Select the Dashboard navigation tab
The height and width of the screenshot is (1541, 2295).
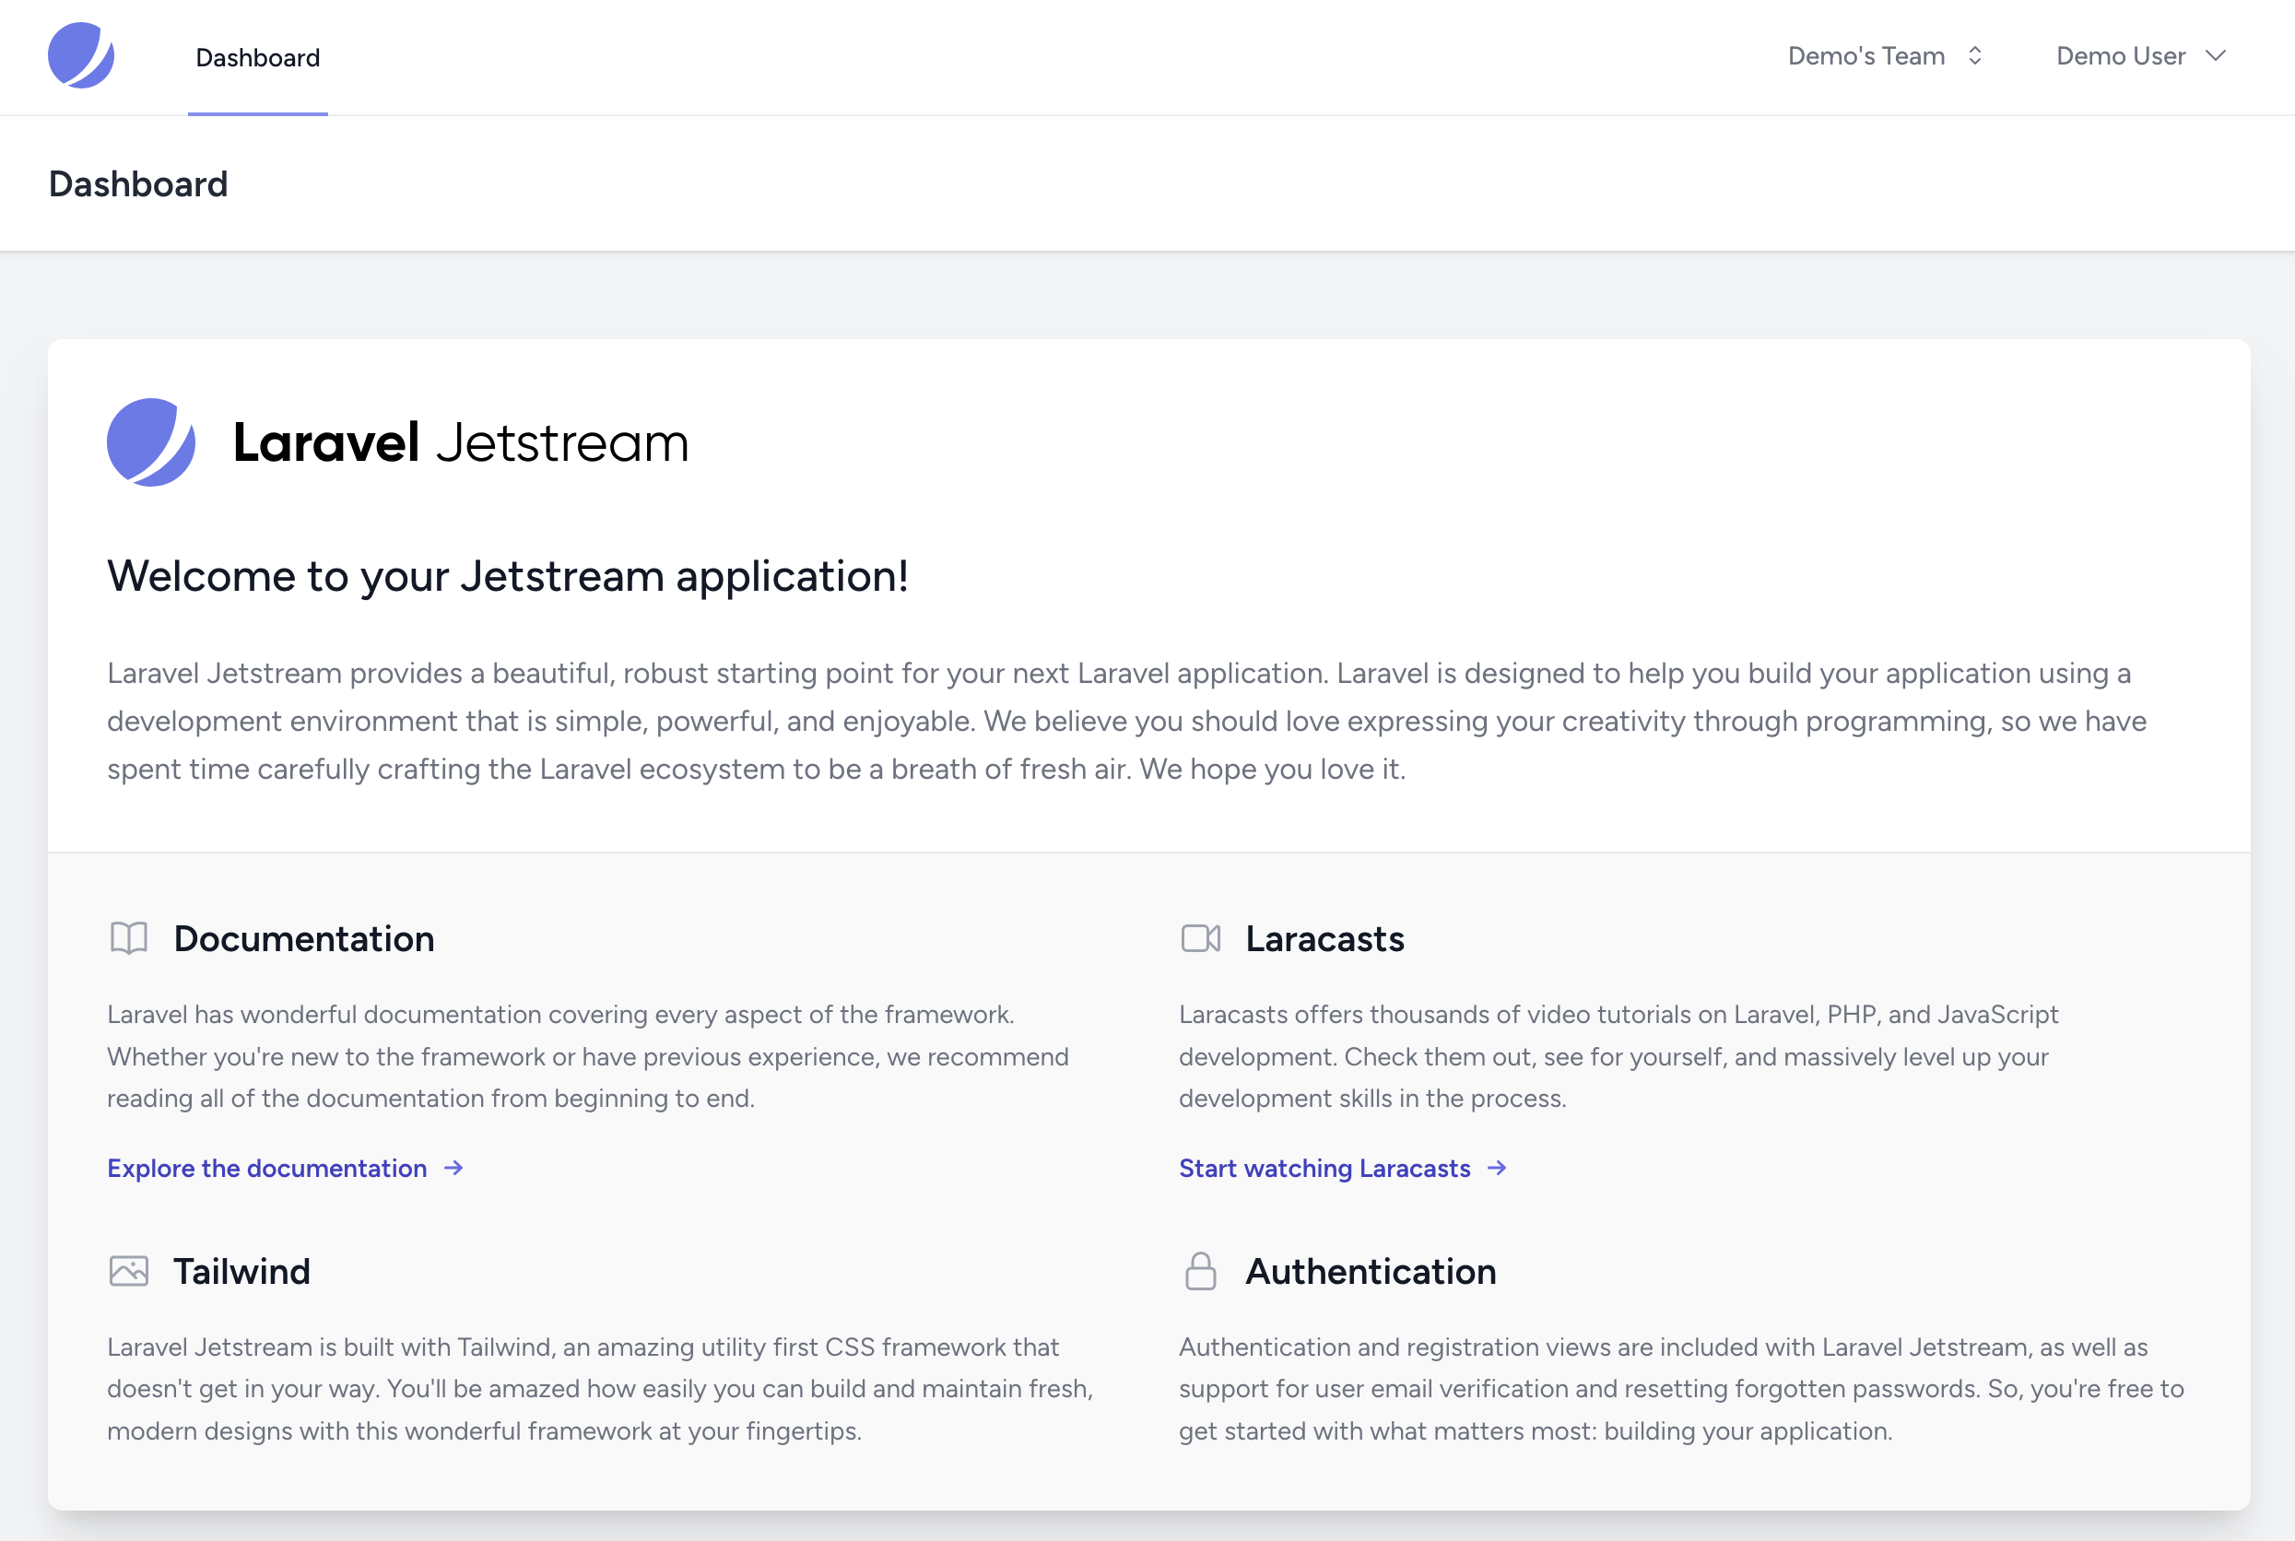click(257, 57)
